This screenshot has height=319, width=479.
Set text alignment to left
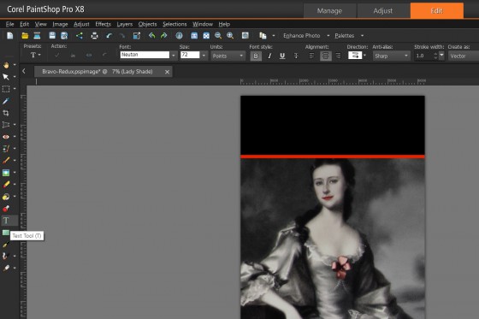point(311,56)
